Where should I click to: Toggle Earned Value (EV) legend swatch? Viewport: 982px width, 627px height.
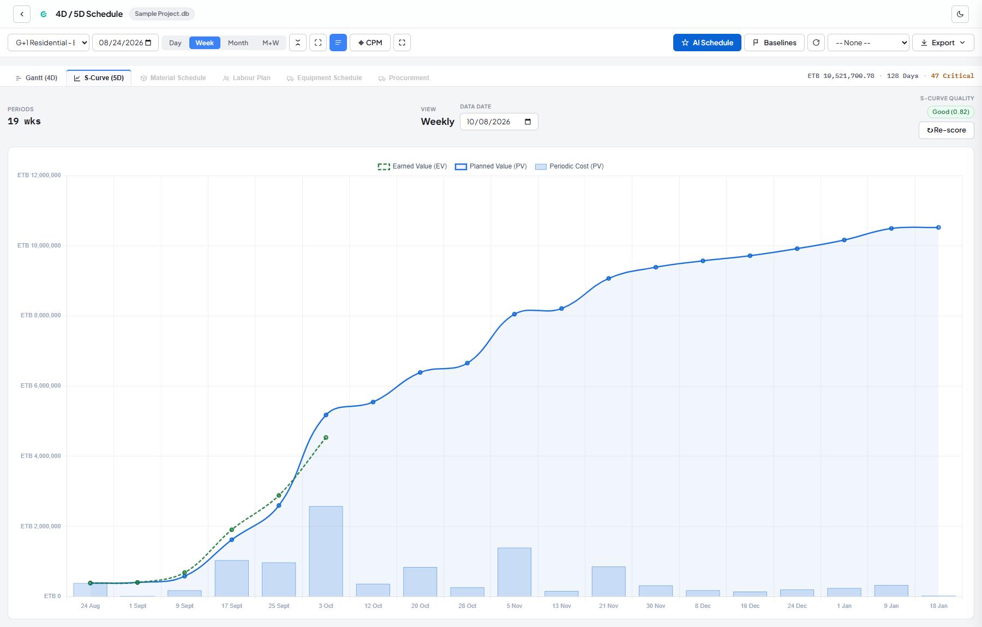tap(384, 166)
